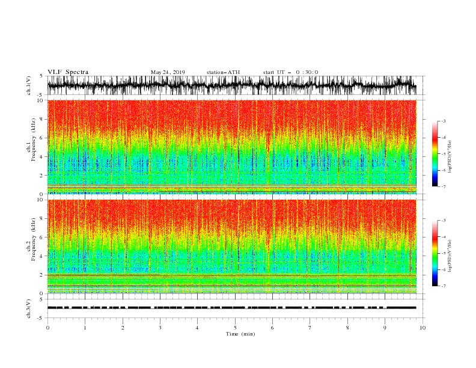Click the ch.2 PSD color scale bar
The height and width of the screenshot is (368, 476).
click(x=435, y=253)
